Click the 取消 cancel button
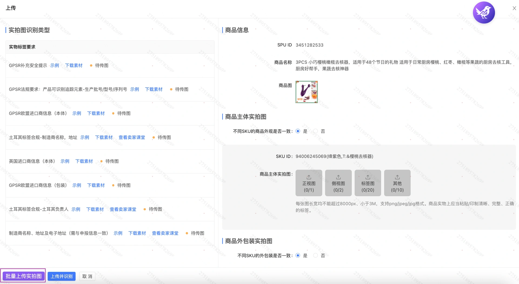 tap(87, 276)
